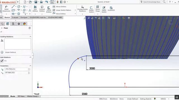179x100 pixels.
Task: Select the Smart Dimension tool
Action: (6, 9)
